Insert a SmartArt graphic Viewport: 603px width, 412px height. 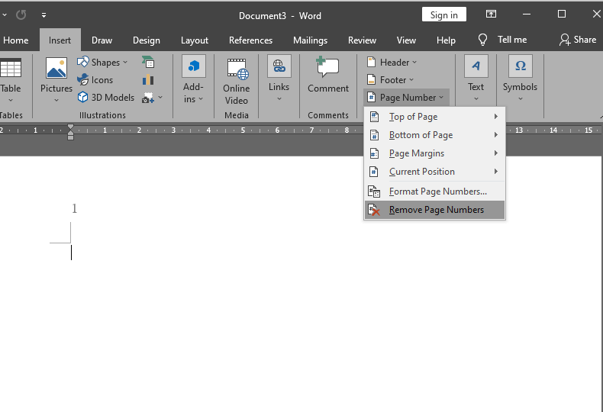pyautogui.click(x=148, y=63)
